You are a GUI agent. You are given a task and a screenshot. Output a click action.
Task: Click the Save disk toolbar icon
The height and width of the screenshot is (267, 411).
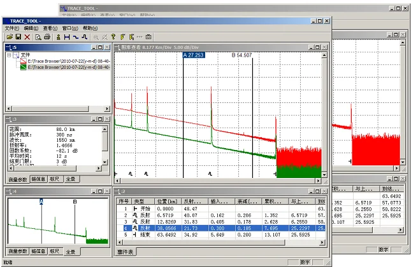click(x=17, y=37)
